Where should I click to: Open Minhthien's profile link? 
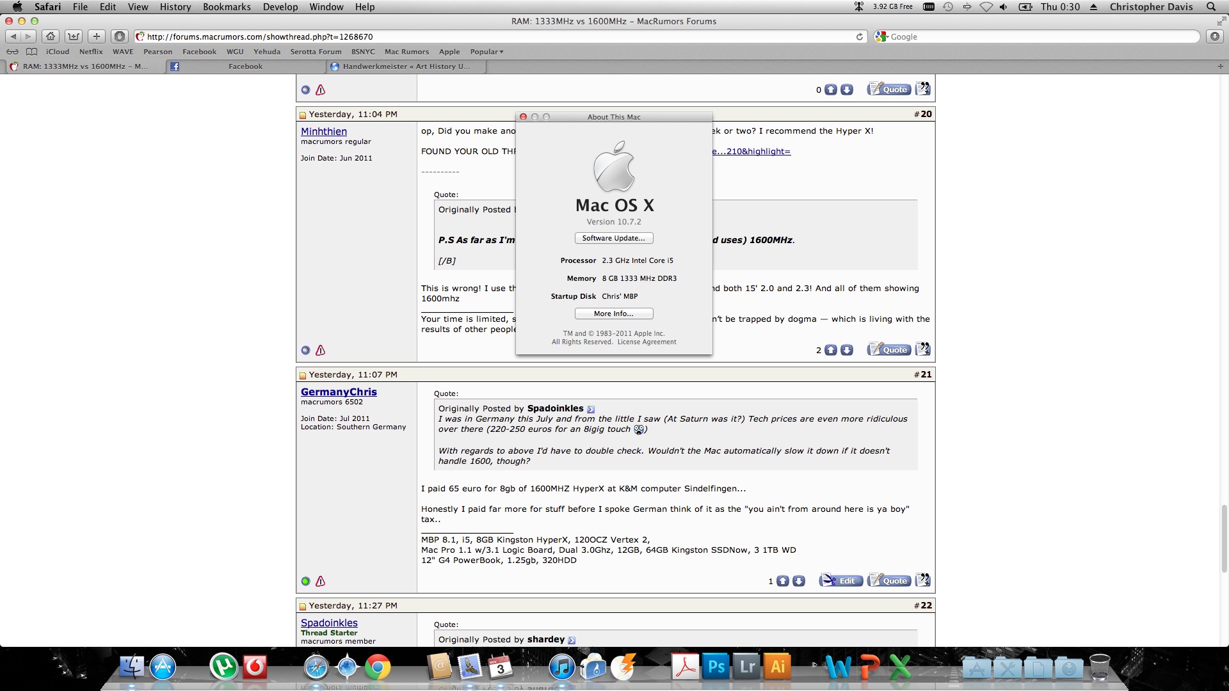324,131
